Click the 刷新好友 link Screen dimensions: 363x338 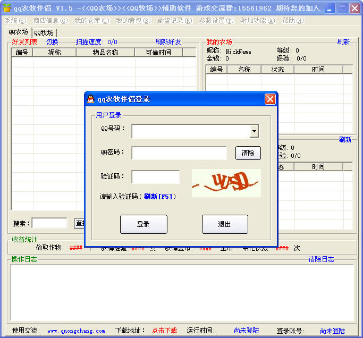(168, 42)
